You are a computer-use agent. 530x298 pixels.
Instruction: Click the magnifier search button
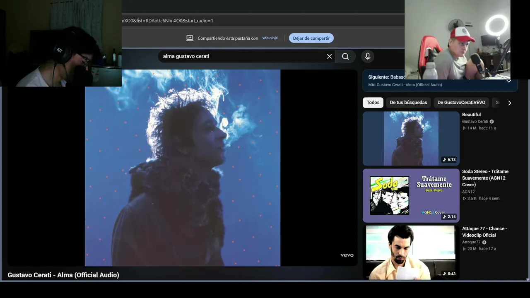(x=345, y=56)
